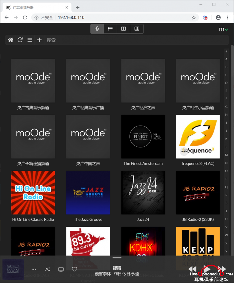Click the 央广长篇连播频道 station label

click(x=33, y=164)
